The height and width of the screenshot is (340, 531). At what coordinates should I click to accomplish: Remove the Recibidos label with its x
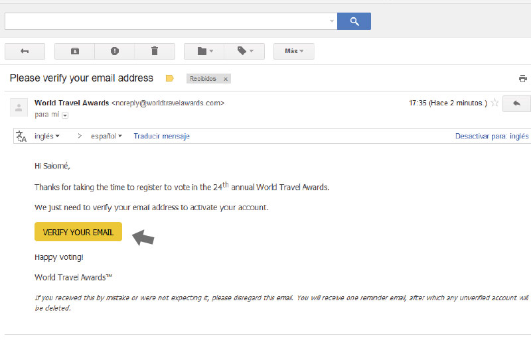226,79
